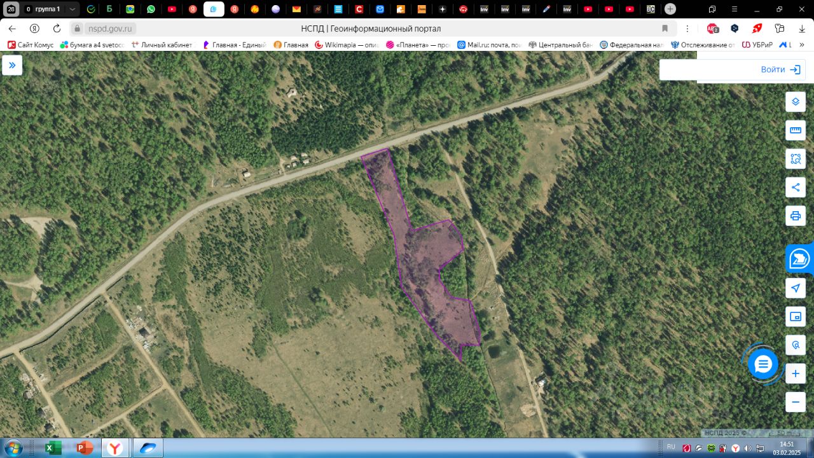Open the browser page options menu
This screenshot has width=814, height=458.
(687, 29)
